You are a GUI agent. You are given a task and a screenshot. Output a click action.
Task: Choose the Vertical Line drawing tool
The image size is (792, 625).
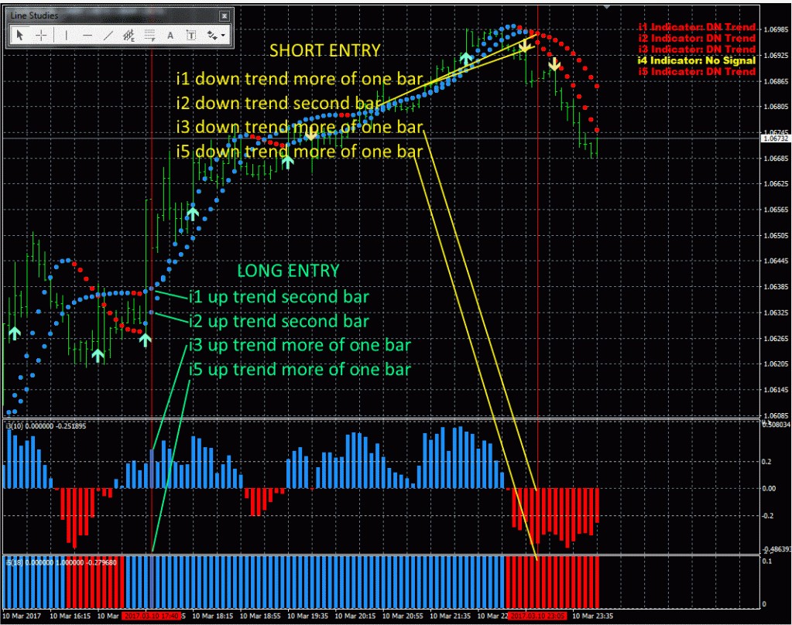(66, 35)
